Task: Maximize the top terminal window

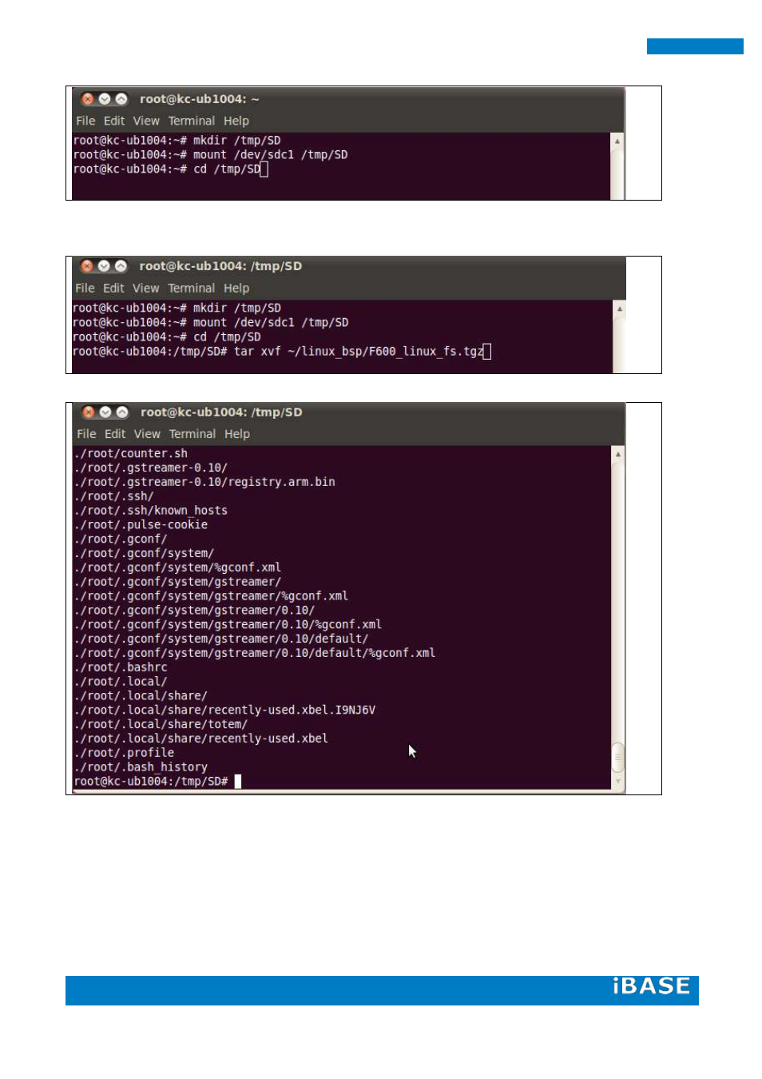Action: coord(121,99)
